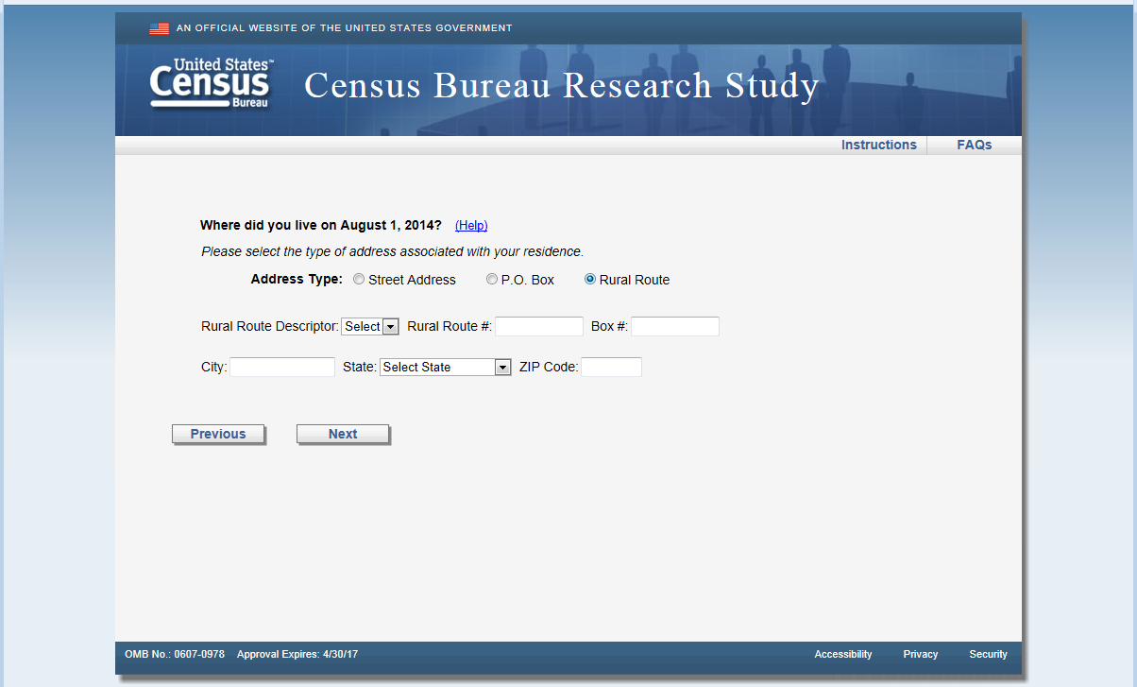Click the 'Please select the type of address' instruction
This screenshot has width=1137, height=687.
(393, 252)
